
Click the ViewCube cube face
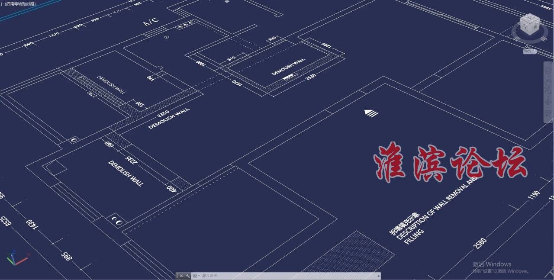click(x=530, y=24)
